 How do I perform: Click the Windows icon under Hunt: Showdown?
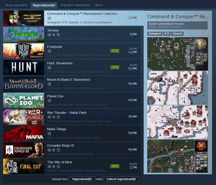click(49, 68)
